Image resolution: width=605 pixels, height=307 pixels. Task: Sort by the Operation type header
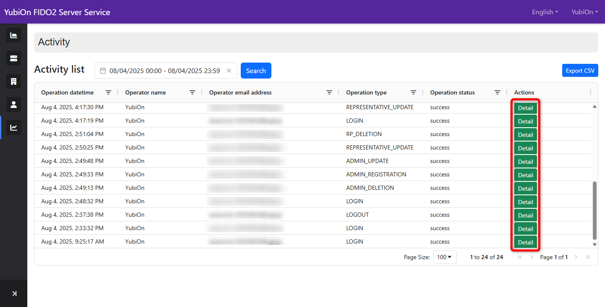[x=366, y=92]
